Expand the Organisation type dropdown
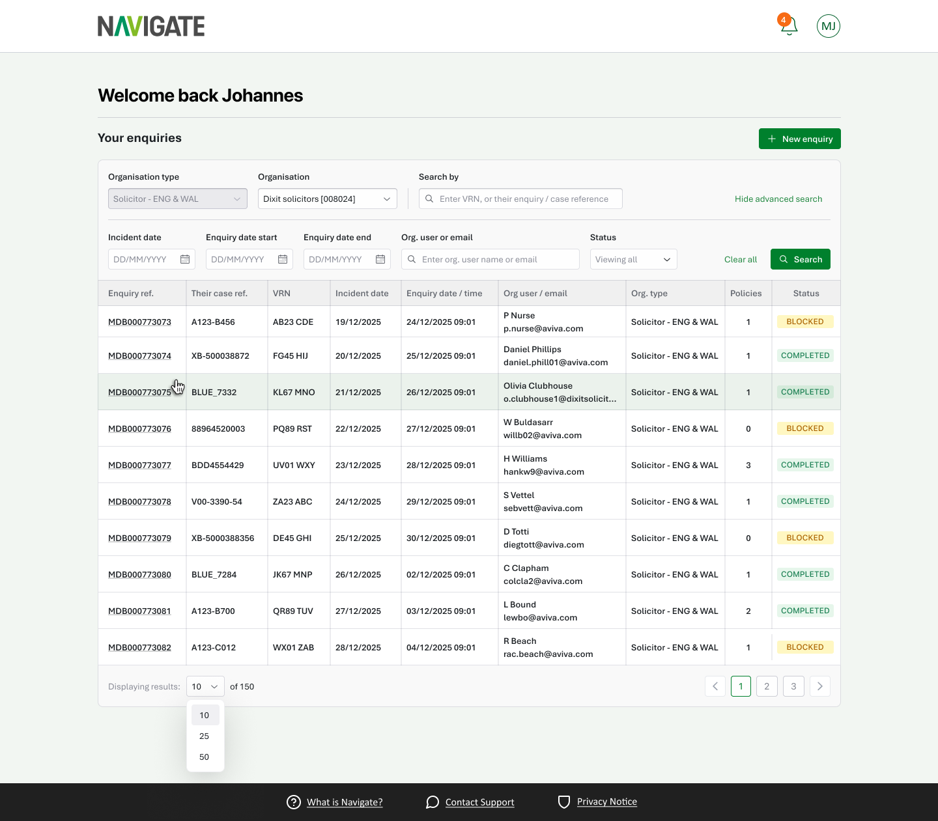This screenshot has width=938, height=821. click(x=178, y=199)
